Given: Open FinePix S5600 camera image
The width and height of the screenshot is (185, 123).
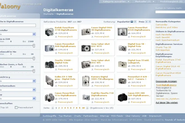Looking at the screenshot, I should click(49, 65).
